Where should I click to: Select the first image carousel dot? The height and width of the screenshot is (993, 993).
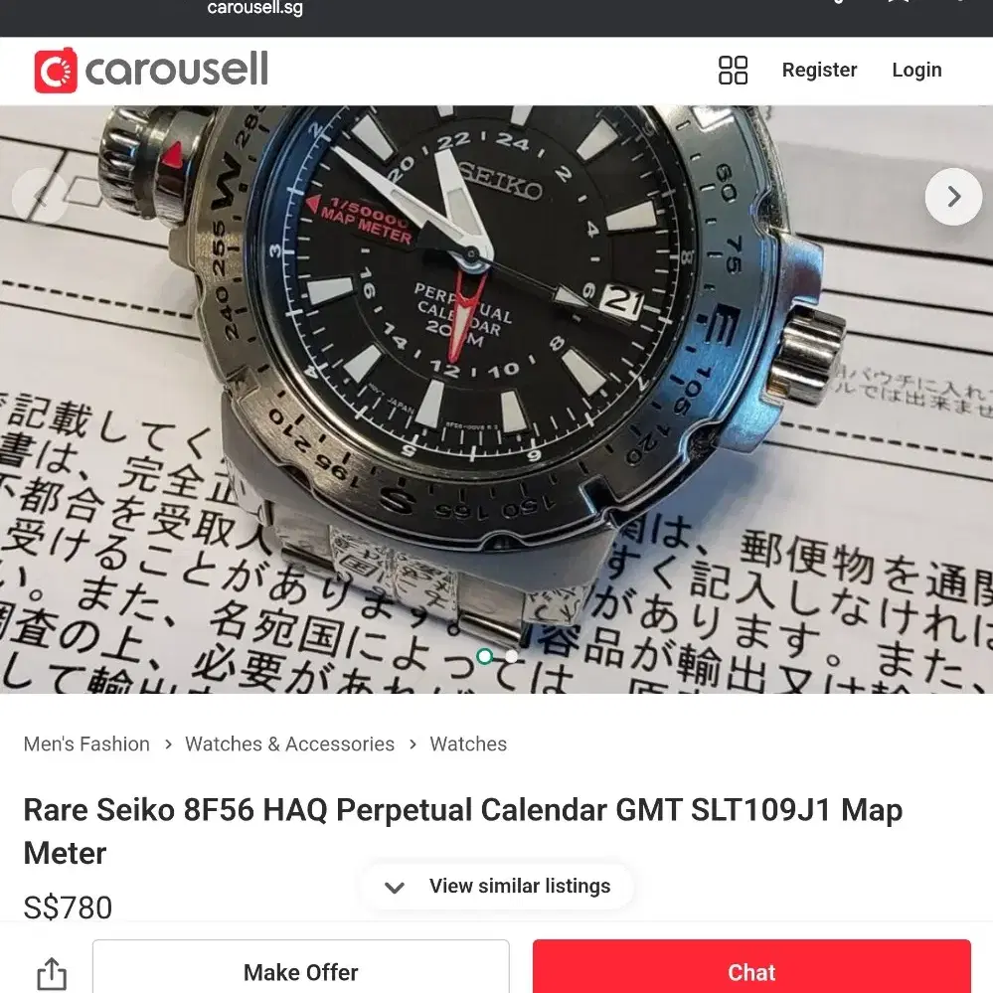click(485, 656)
